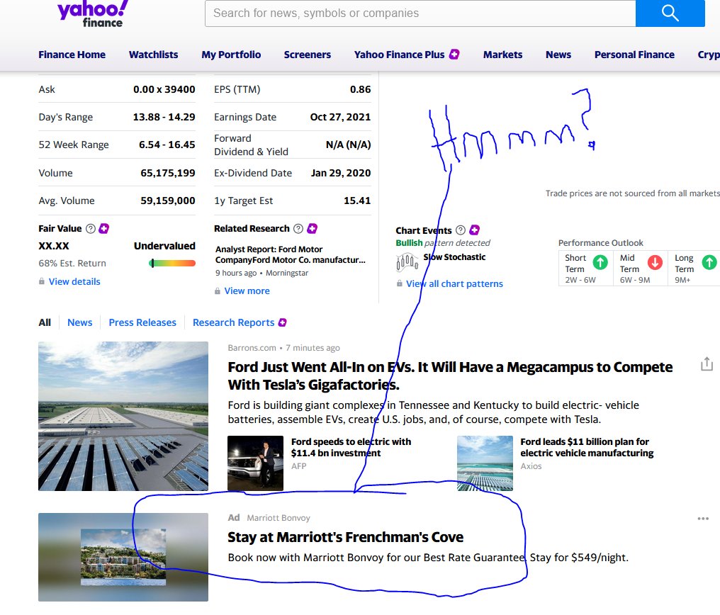Click the Ford truck thumbnail for AFP story

tap(255, 463)
